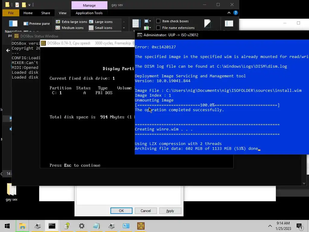309x232 pixels.
Task: Toggle the Preview pane in File Explorer
Action: pyautogui.click(x=37, y=24)
